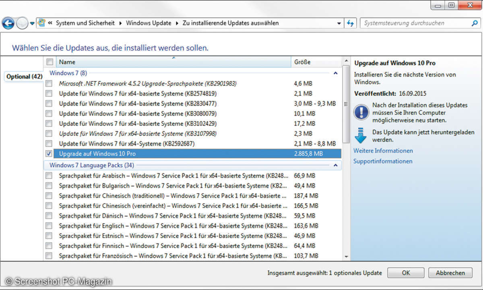483x290 pixels.
Task: Click the 2.885,8 MB size value
Action: [x=308, y=154]
